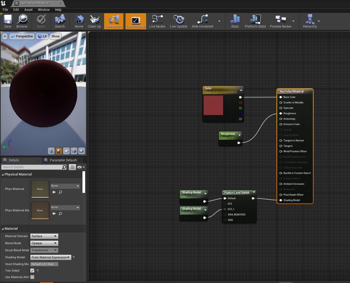This screenshot has width=350, height=283.
Task: Set preview mesh to cube
Action: click(x=74, y=151)
